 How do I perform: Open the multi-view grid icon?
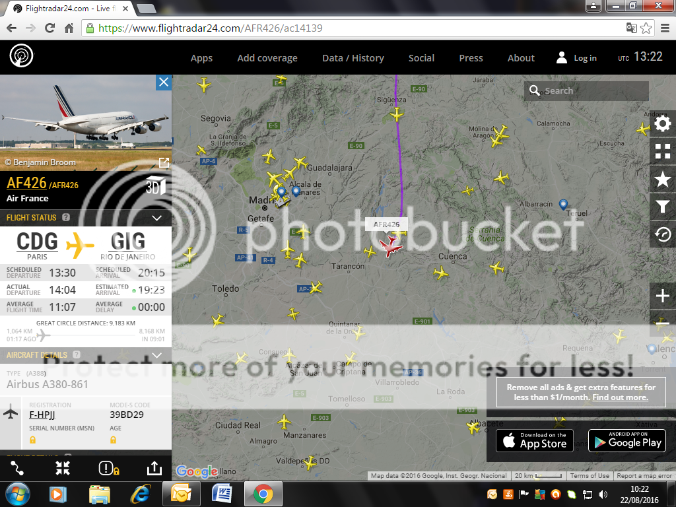click(x=663, y=151)
